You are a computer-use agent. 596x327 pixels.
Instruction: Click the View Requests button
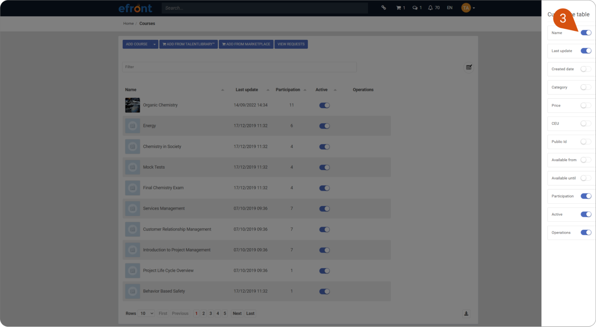tap(291, 44)
